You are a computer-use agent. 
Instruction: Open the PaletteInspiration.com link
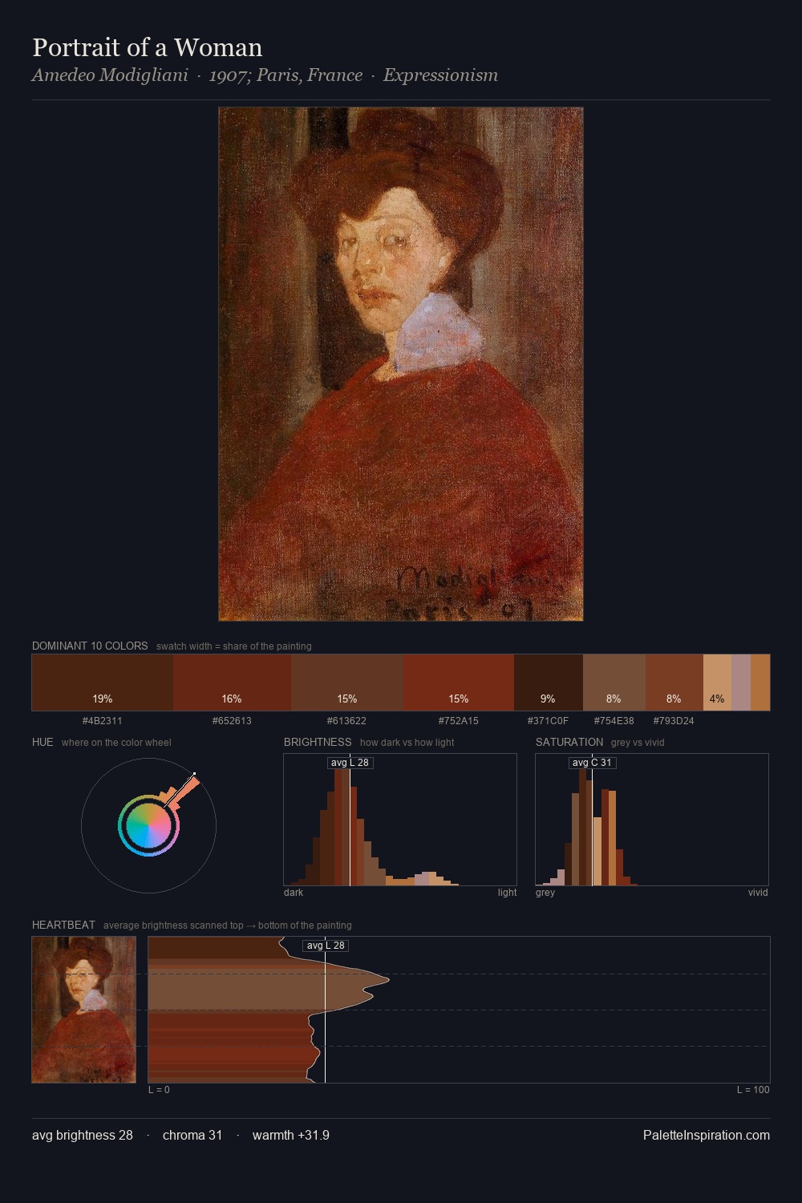[x=707, y=1135]
